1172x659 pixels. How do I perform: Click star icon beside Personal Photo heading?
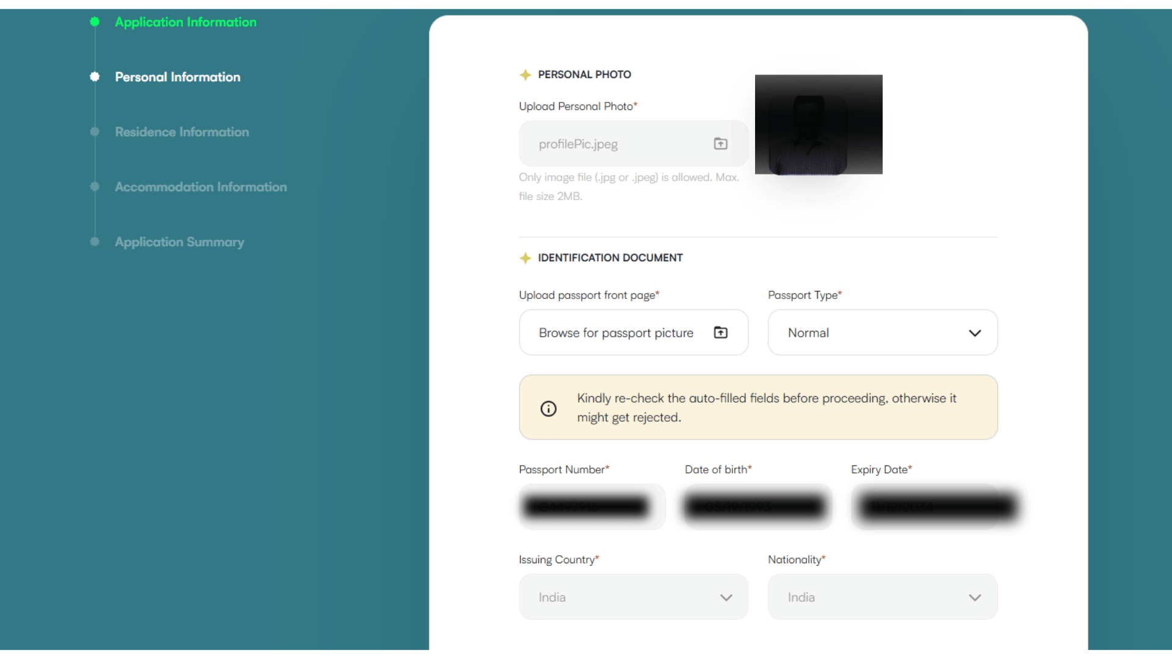click(x=525, y=75)
